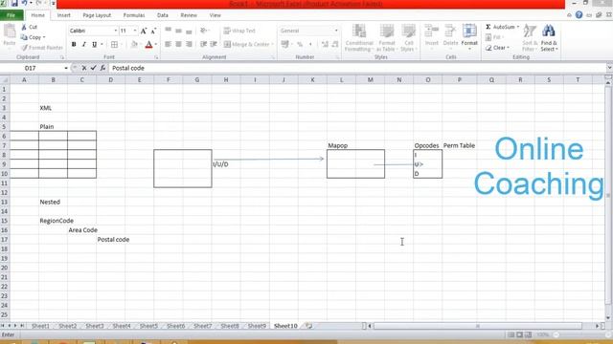Expand the font size dropdown
Image resolution: width=613 pixels, height=344 pixels.
tap(135, 31)
